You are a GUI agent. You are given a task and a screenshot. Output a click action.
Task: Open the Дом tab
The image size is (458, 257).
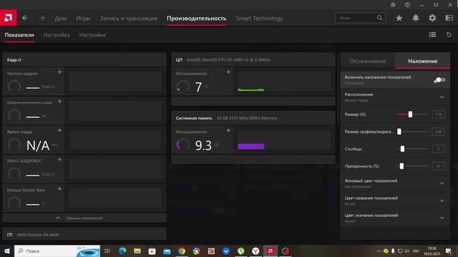[x=60, y=19]
